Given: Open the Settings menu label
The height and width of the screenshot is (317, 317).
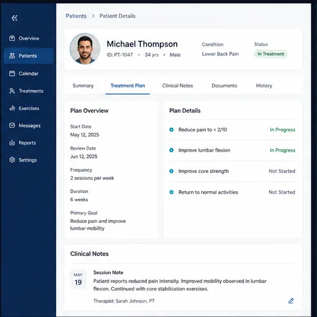Looking at the screenshot, I should click(x=28, y=160).
